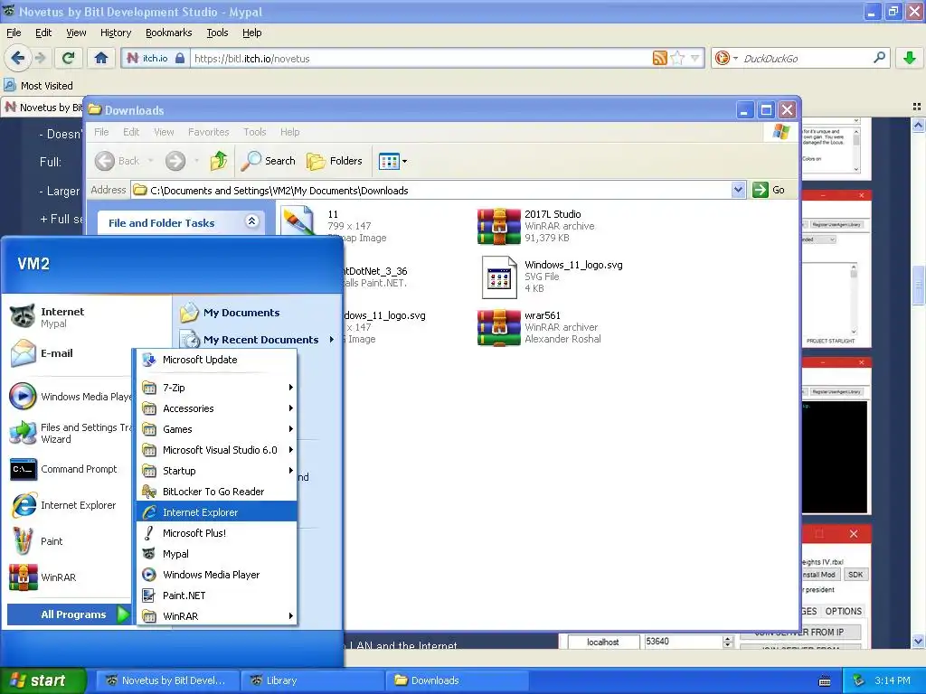This screenshot has width=926, height=694.
Task: Click the padlock icon next to itch.io
Action: click(180, 58)
